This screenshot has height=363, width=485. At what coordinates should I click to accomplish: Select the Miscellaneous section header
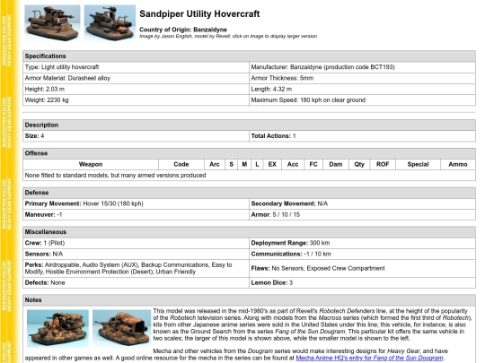coord(249,232)
